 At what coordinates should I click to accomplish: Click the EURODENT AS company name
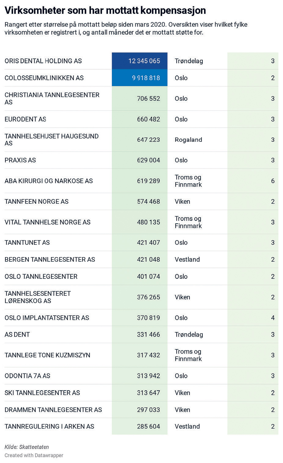25,119
